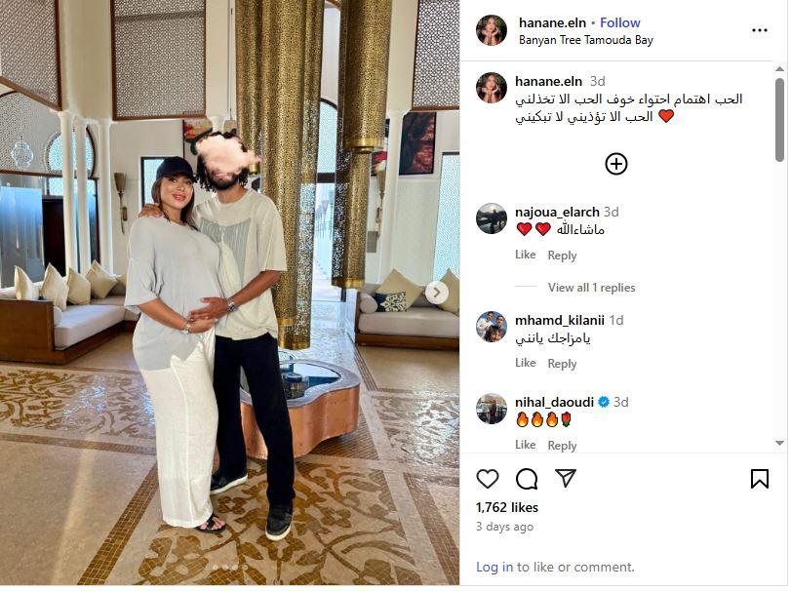The height and width of the screenshot is (591, 791).
Task: Open najoua_elarch's profile picture
Action: [491, 218]
